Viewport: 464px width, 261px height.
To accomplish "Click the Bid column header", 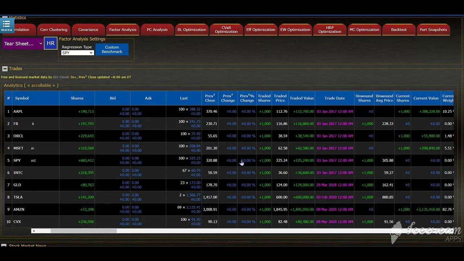I will tap(113, 98).
